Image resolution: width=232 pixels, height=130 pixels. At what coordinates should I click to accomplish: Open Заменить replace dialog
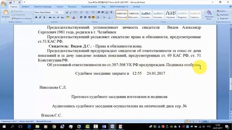tap(223, 15)
